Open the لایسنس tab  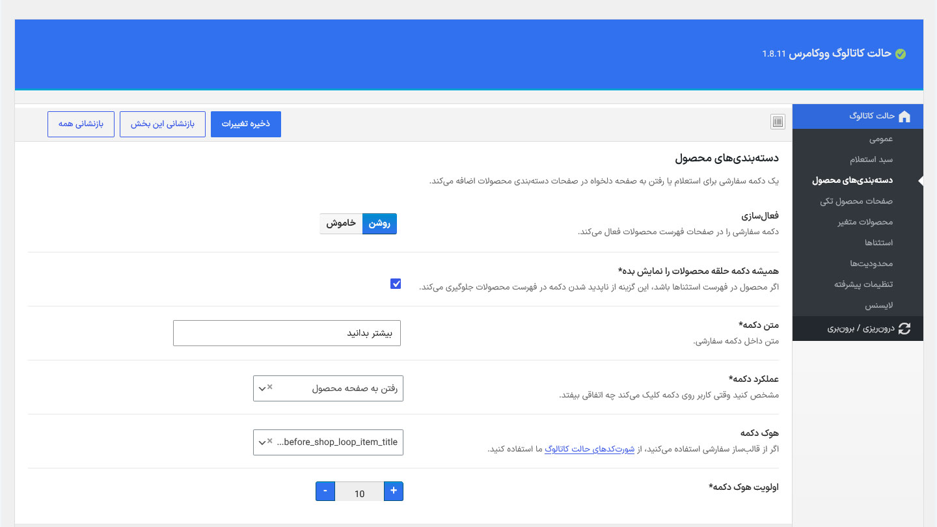coord(879,305)
